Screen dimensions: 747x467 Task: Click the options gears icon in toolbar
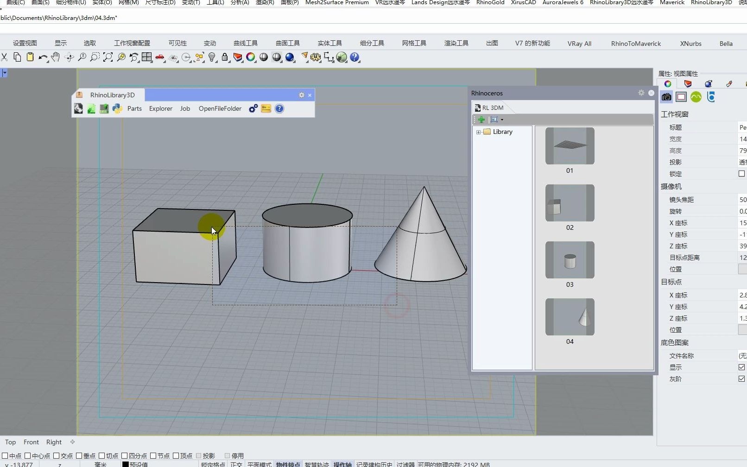(316, 57)
